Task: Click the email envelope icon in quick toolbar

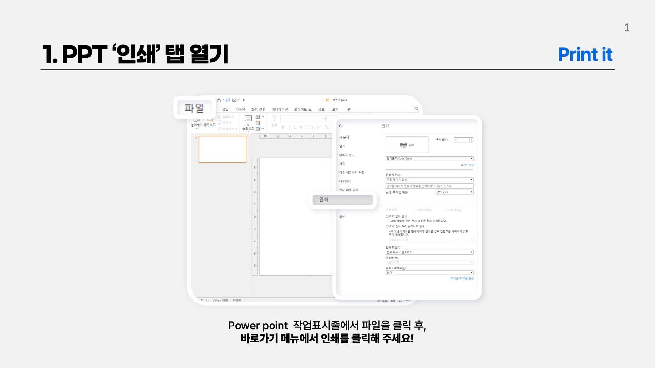Action: click(x=234, y=100)
